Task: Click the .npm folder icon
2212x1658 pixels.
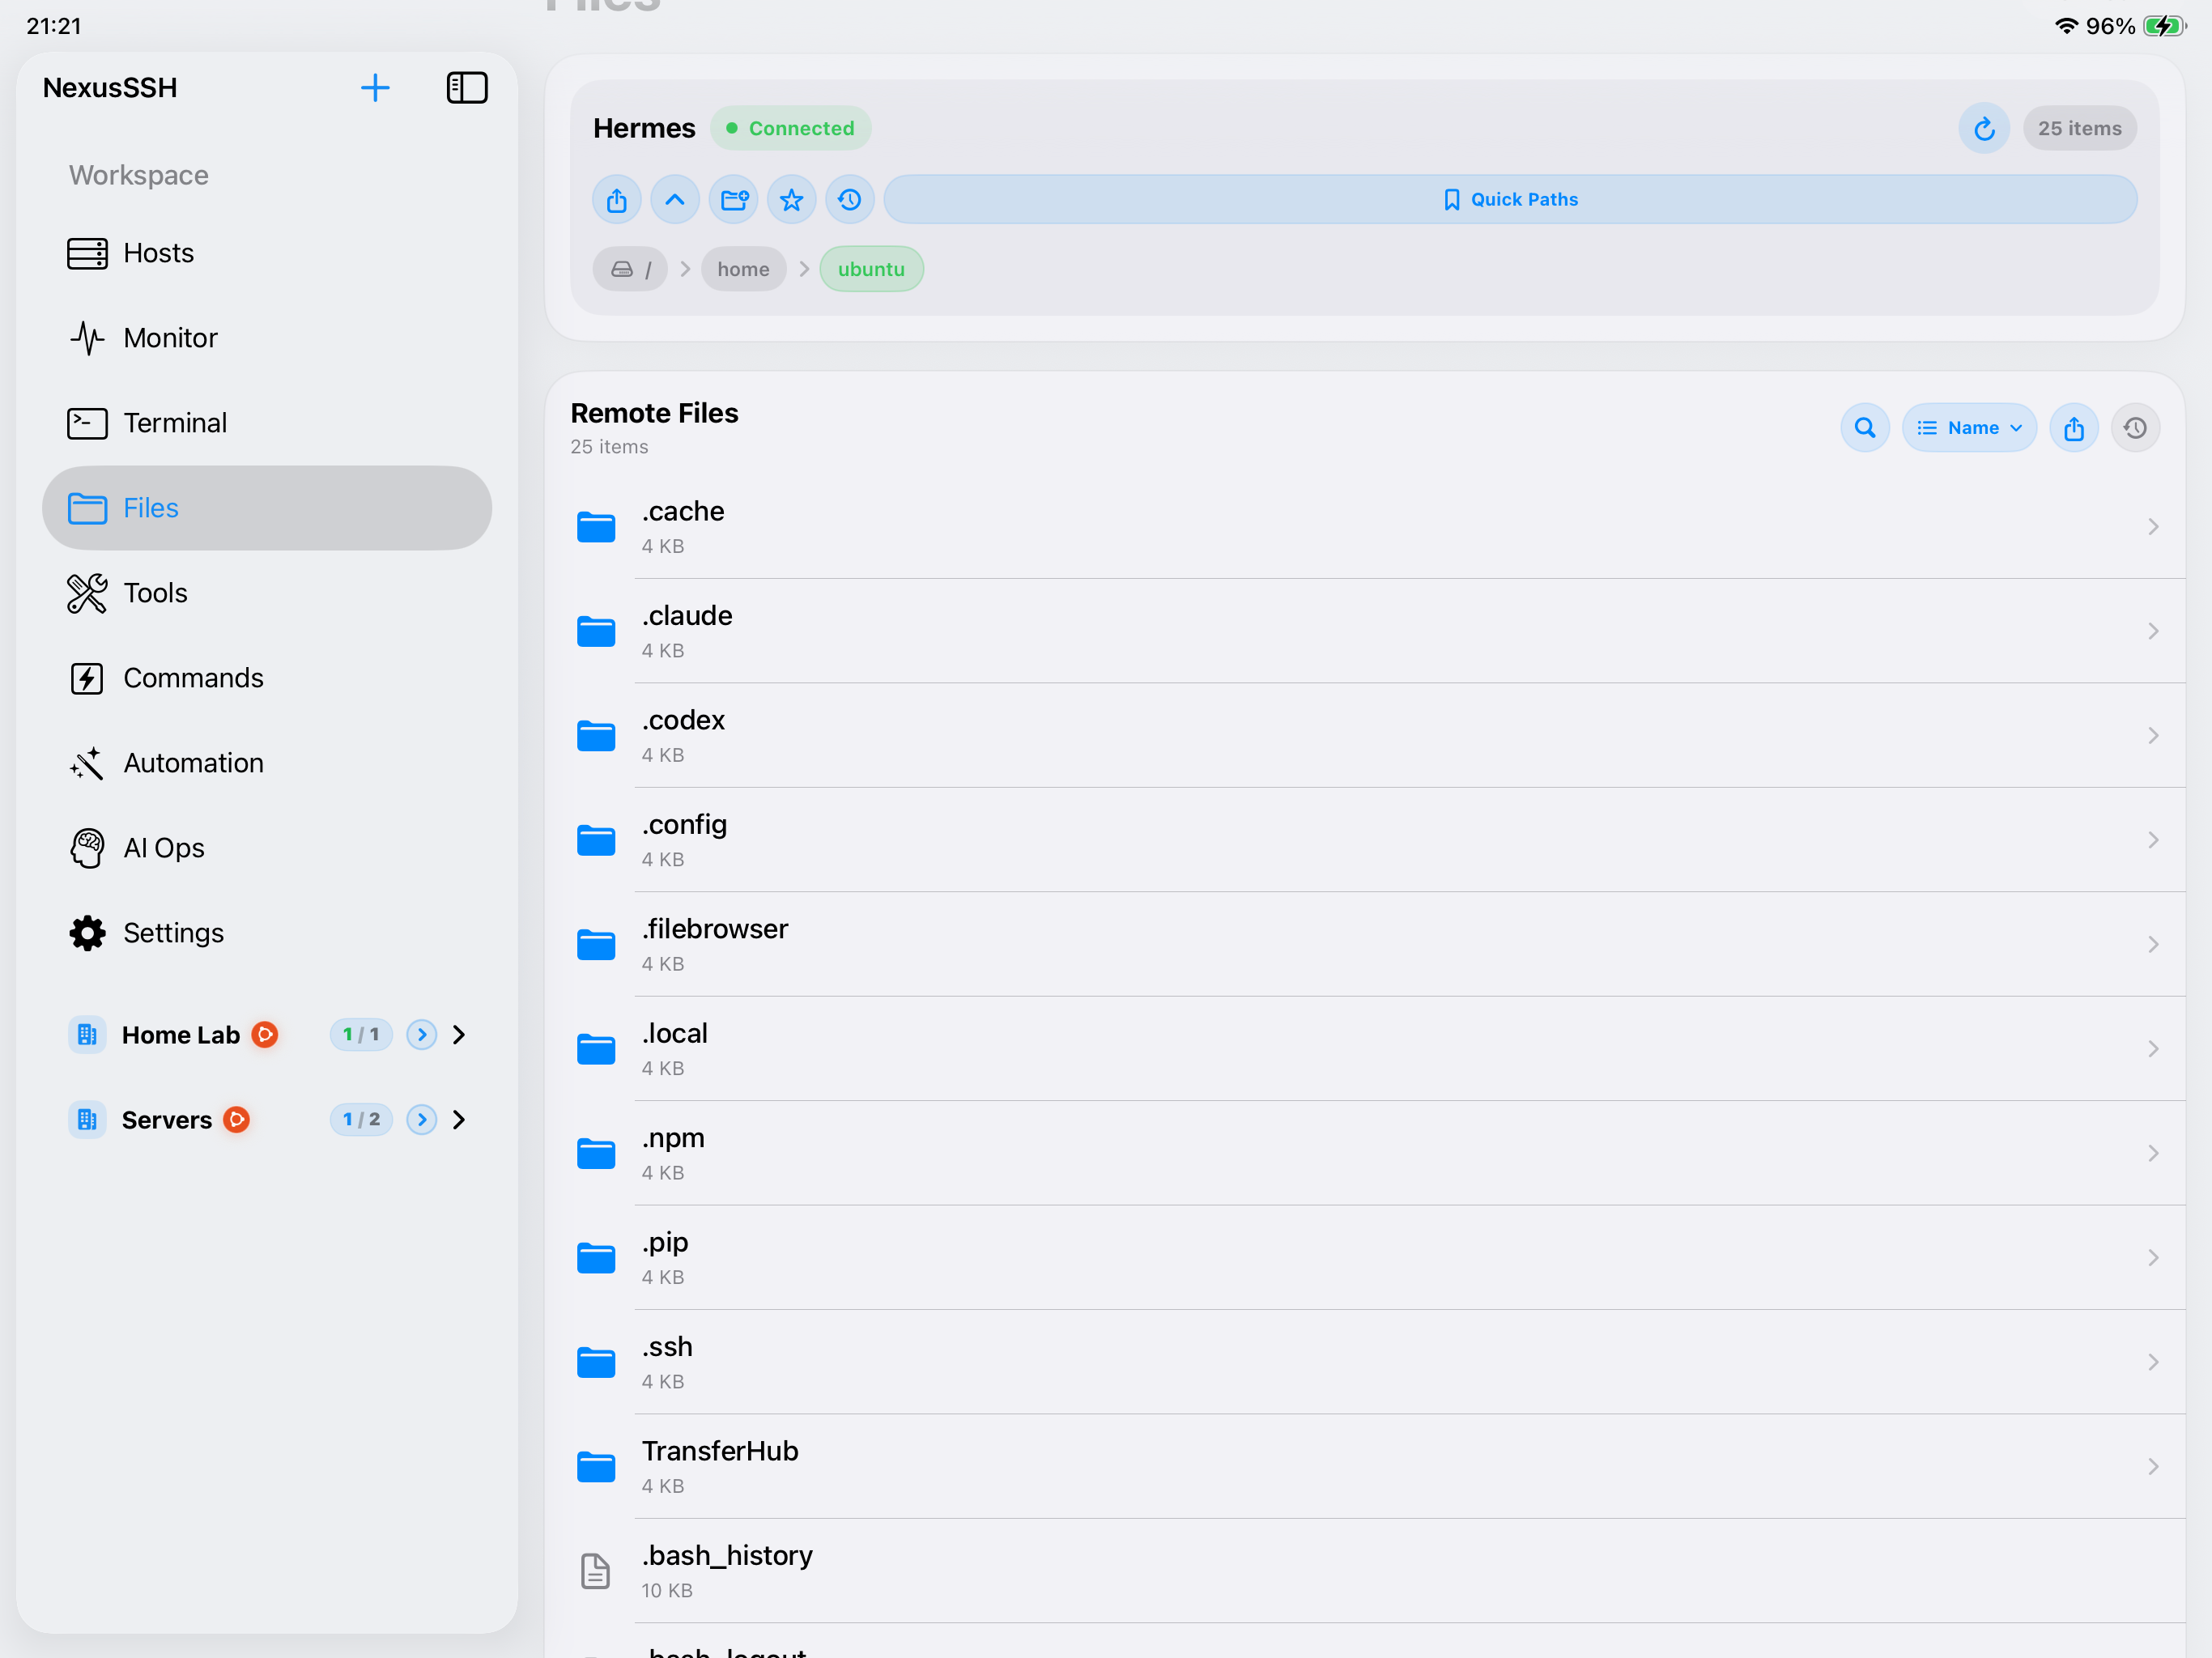Action: pyautogui.click(x=596, y=1153)
